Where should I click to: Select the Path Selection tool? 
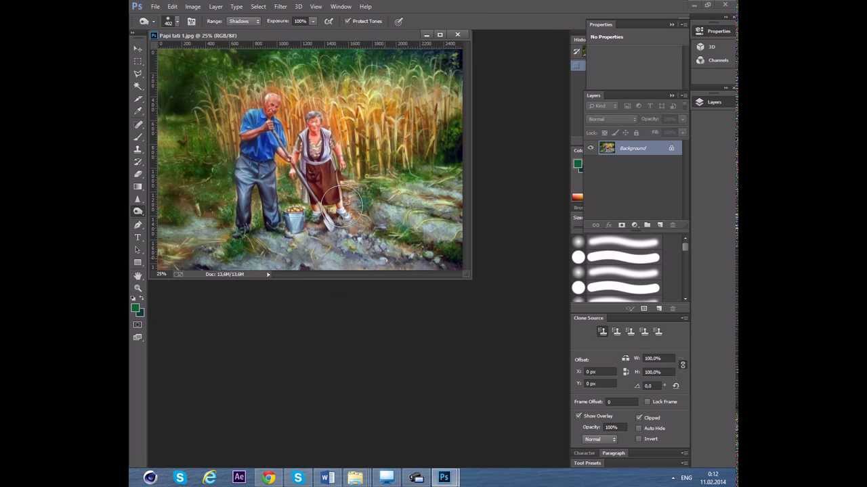point(138,250)
